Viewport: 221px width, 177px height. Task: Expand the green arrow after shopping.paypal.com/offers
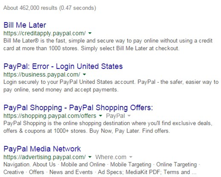[101, 116]
